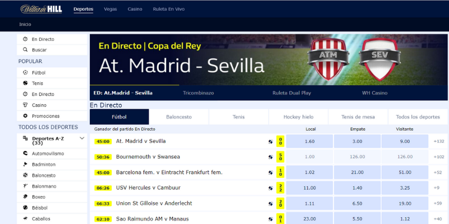Click the Balonmano sidebar icon
Viewport: 449px width, 224px height.
[25, 186]
